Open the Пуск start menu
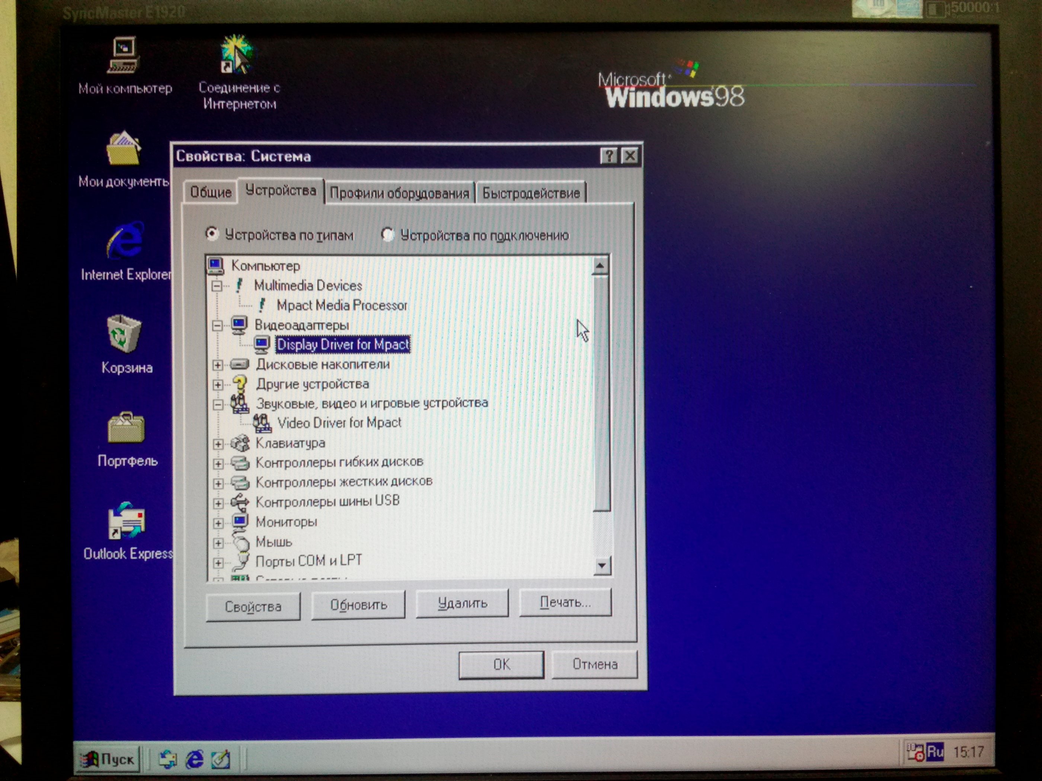 109,759
